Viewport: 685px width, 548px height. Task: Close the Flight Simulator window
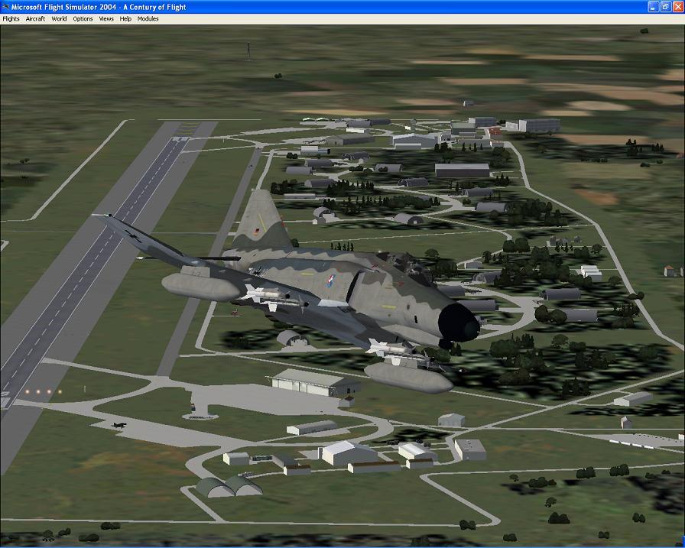[677, 7]
